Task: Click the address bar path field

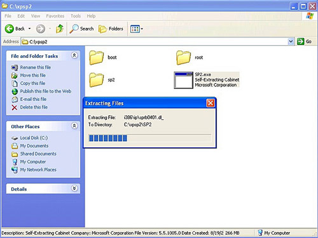Action: 155,42
